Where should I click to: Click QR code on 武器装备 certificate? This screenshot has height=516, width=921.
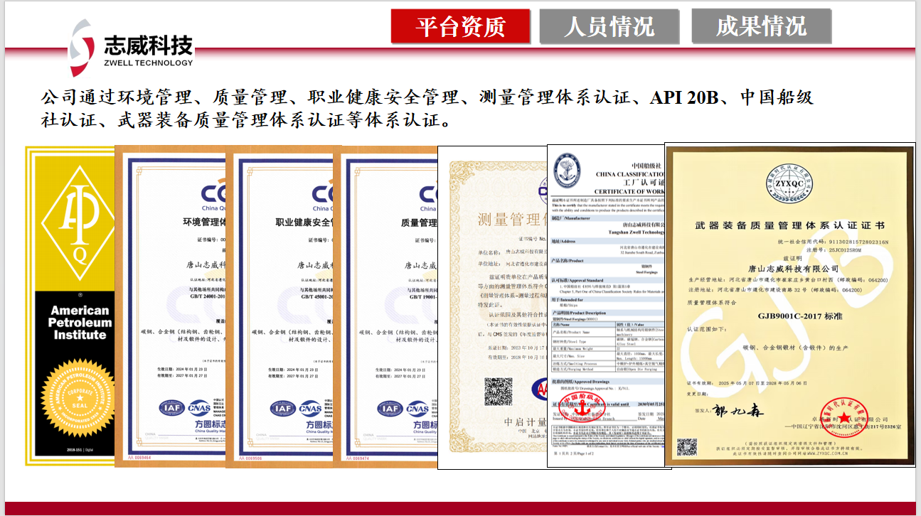tap(687, 448)
